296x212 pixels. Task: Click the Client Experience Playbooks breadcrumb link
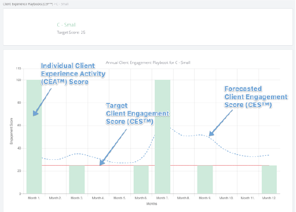28,4
